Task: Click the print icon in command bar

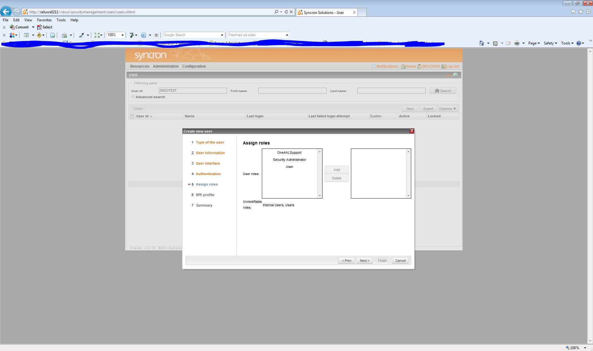Action: (517, 43)
